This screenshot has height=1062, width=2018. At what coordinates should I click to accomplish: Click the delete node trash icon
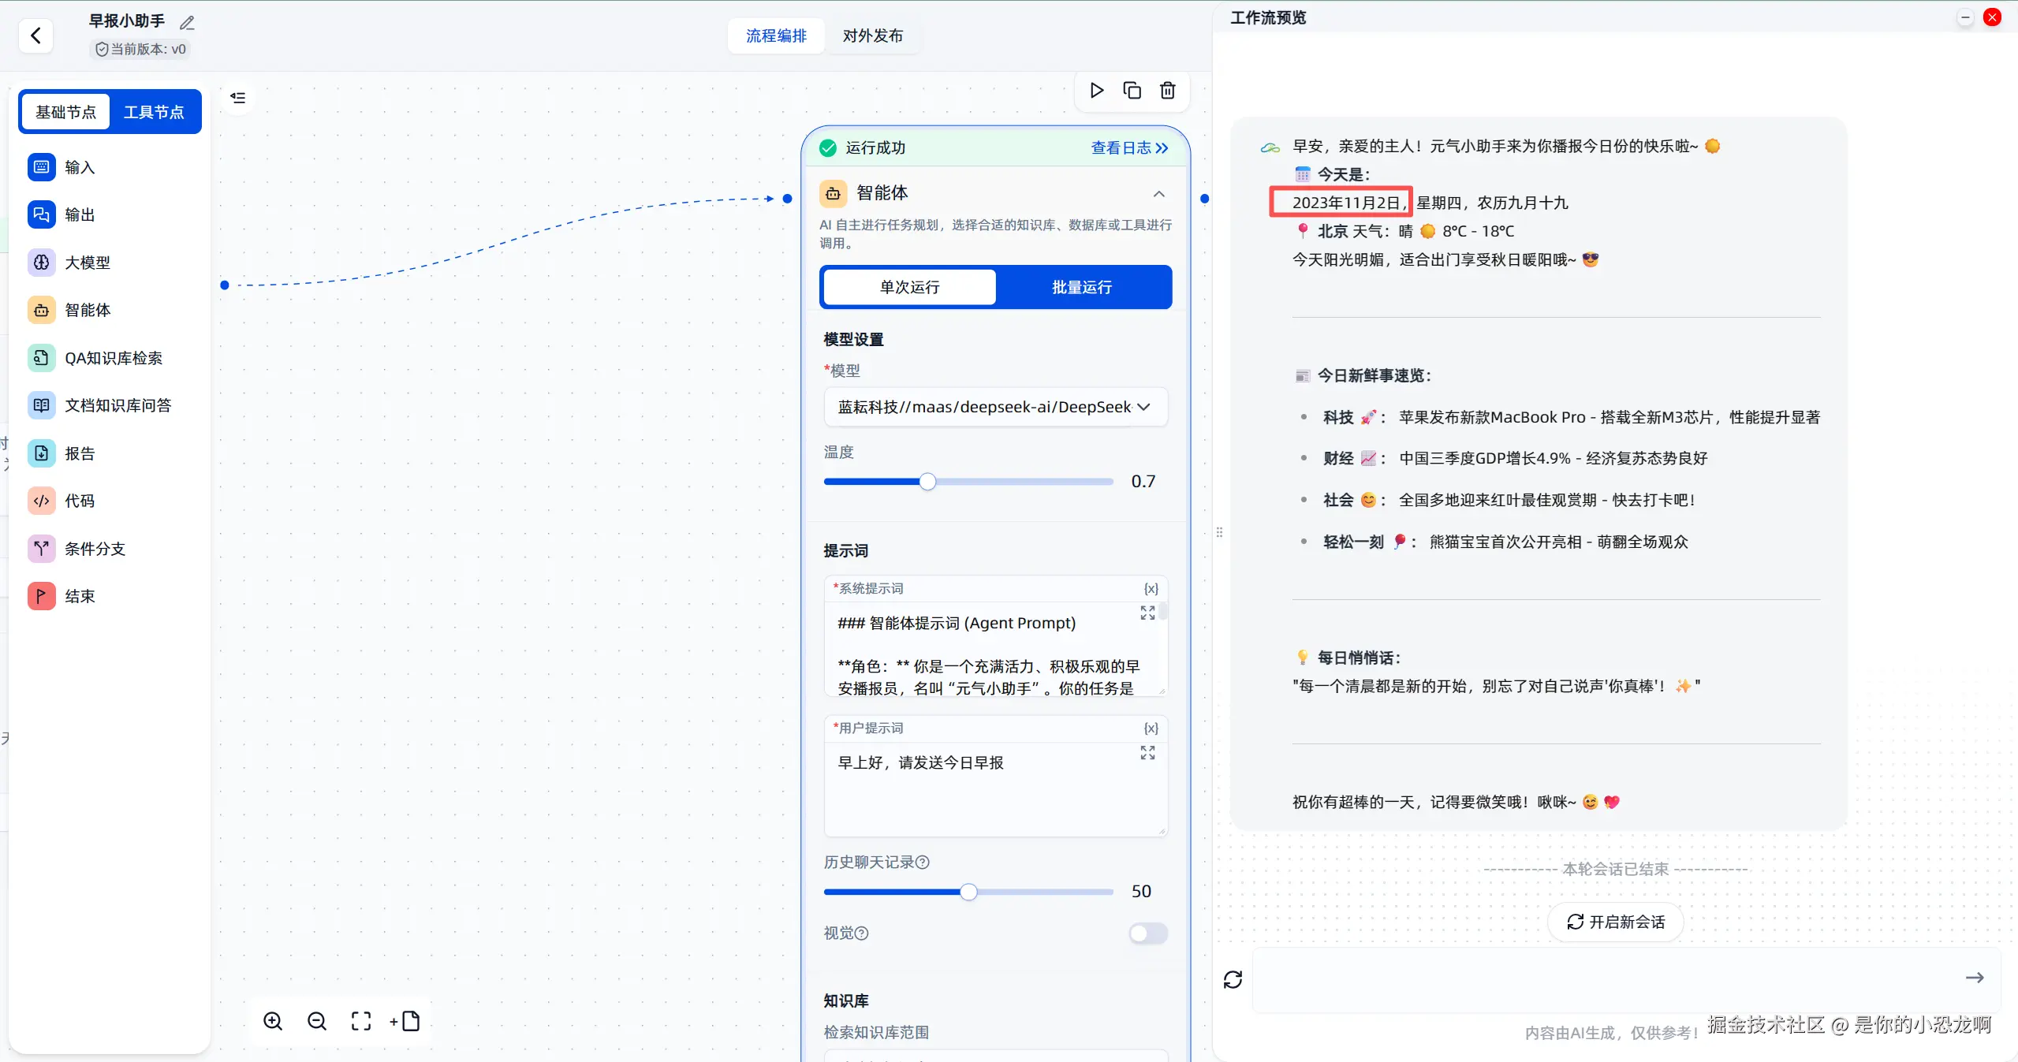pos(1168,91)
